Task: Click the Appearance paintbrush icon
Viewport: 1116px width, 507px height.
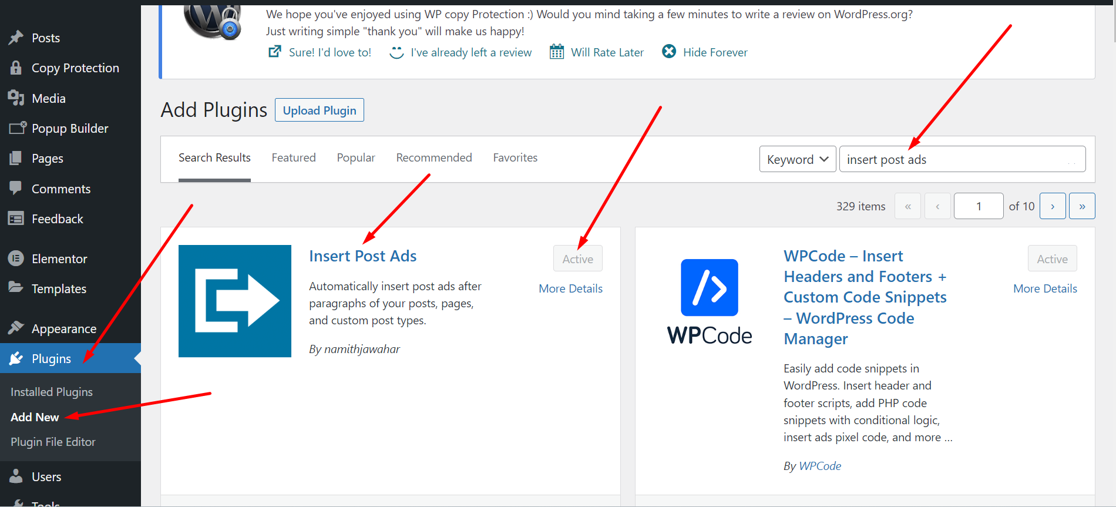Action: (x=16, y=328)
